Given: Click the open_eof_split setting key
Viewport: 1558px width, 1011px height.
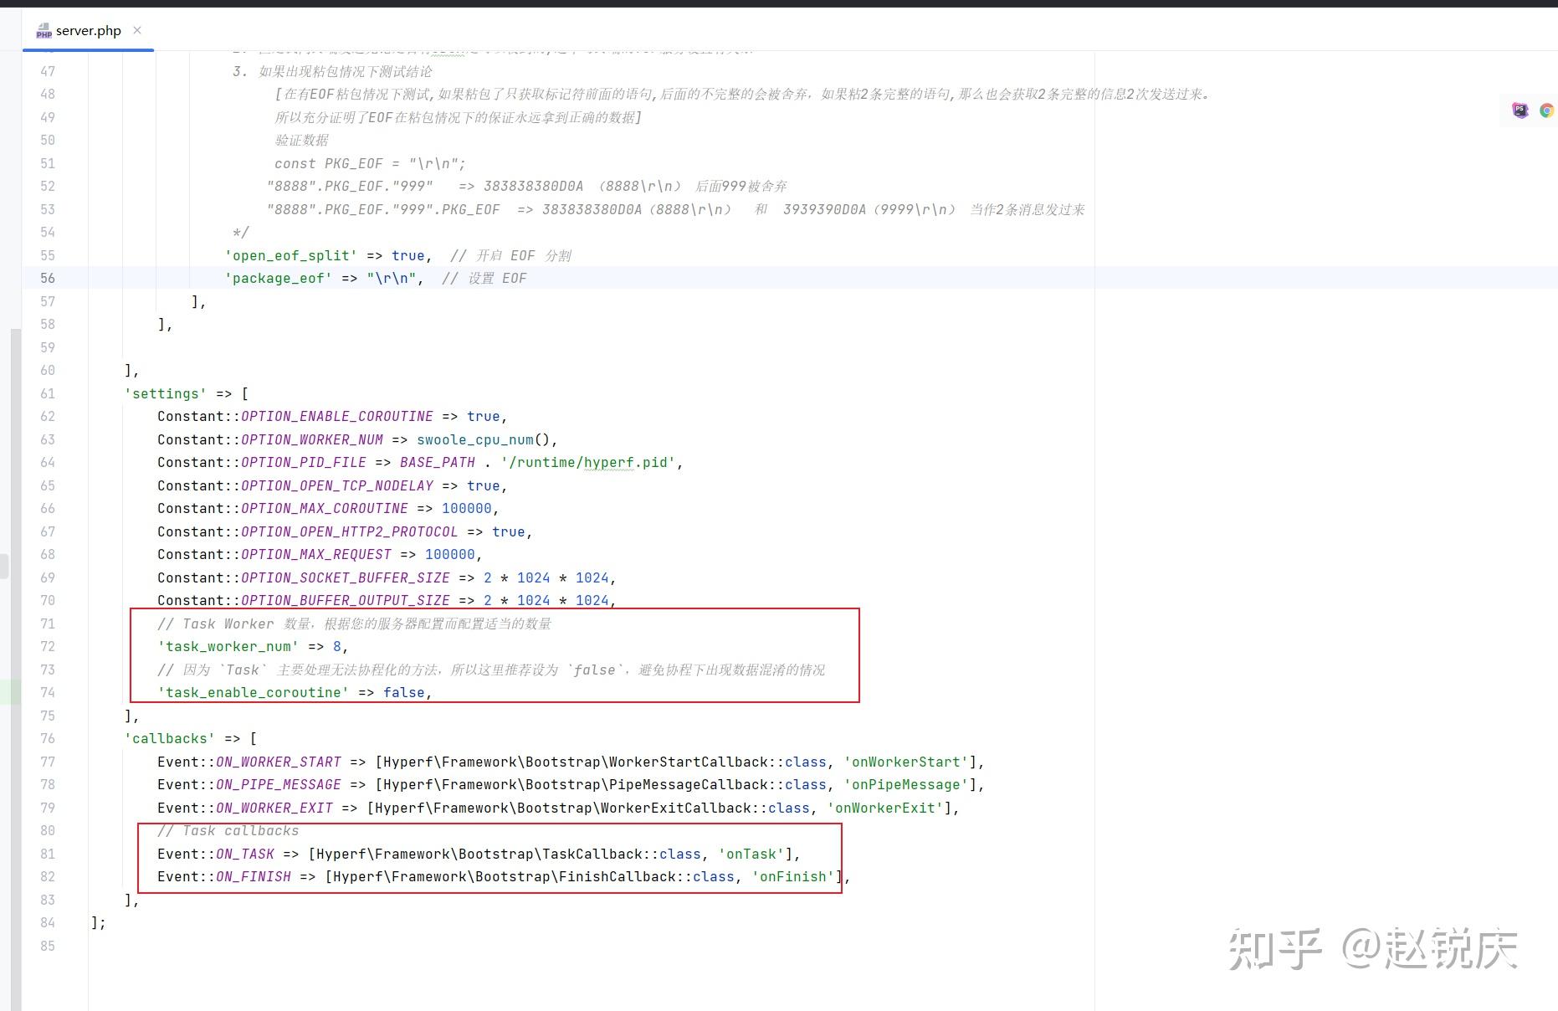Looking at the screenshot, I should tap(291, 255).
